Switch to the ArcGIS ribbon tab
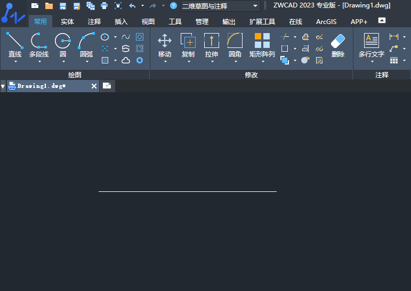The width and height of the screenshot is (411, 291). pos(326,21)
